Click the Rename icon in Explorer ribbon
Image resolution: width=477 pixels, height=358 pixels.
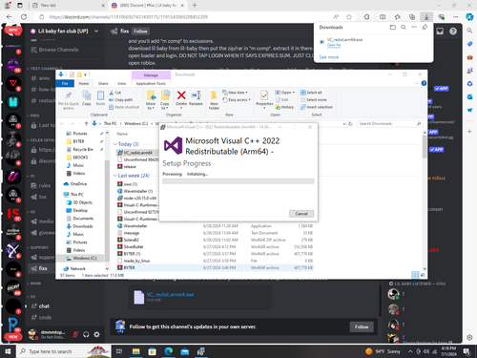pos(196,95)
